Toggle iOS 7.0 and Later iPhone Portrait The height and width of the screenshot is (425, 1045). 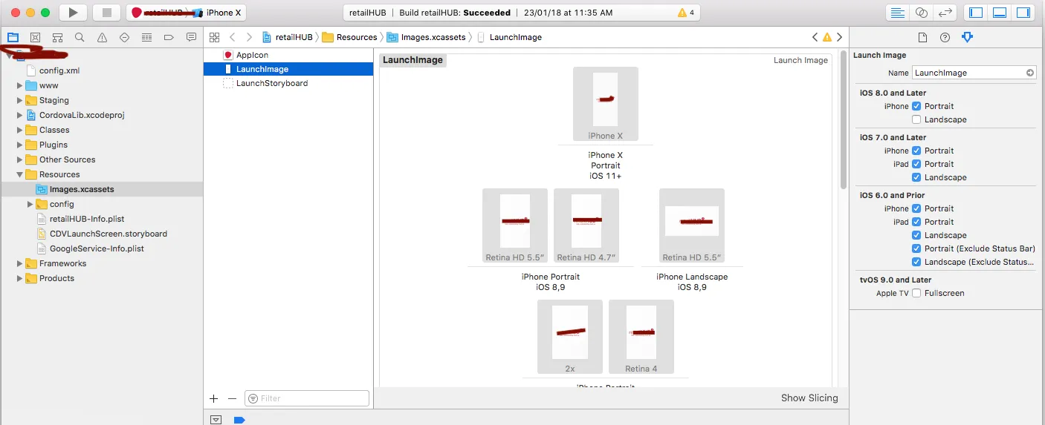(x=916, y=151)
